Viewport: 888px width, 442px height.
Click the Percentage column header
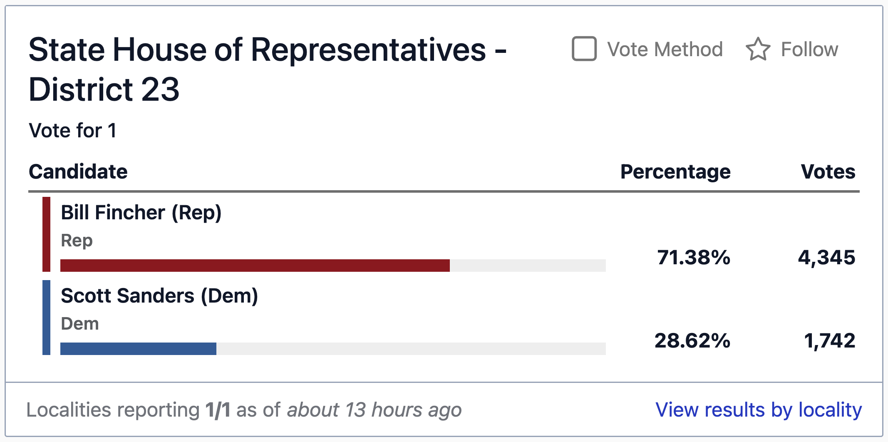[x=675, y=172]
